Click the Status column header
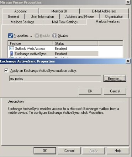 tap(75, 43)
